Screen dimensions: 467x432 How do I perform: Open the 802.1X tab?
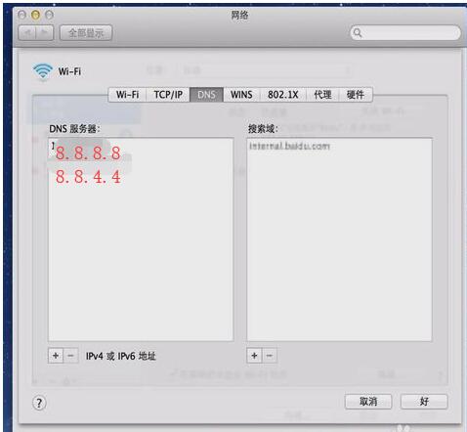click(x=283, y=95)
